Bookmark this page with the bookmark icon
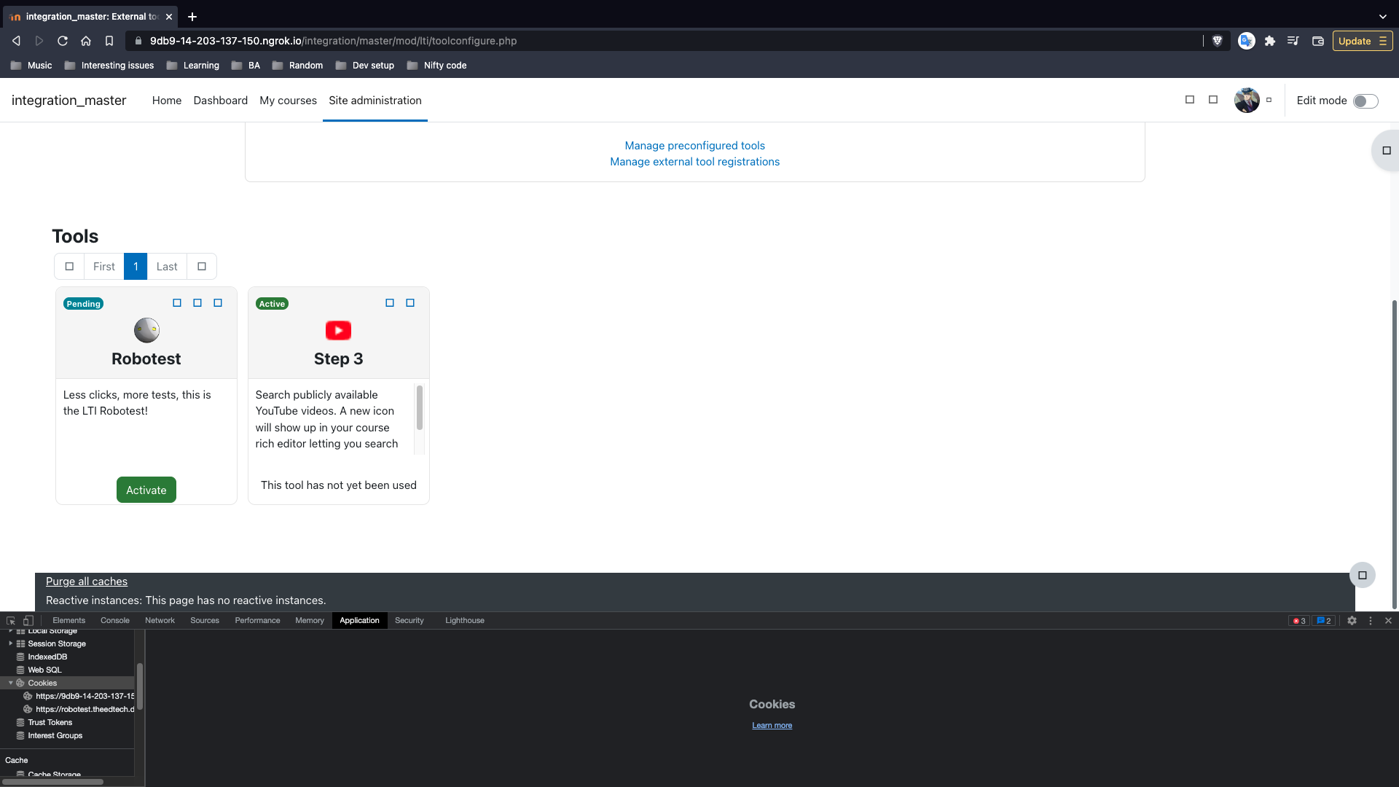Viewport: 1399px width, 787px height. 109,41
